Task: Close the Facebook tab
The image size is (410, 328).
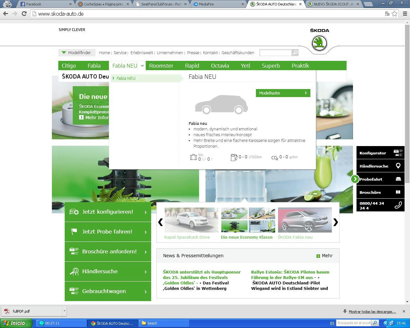Action: click(70, 4)
